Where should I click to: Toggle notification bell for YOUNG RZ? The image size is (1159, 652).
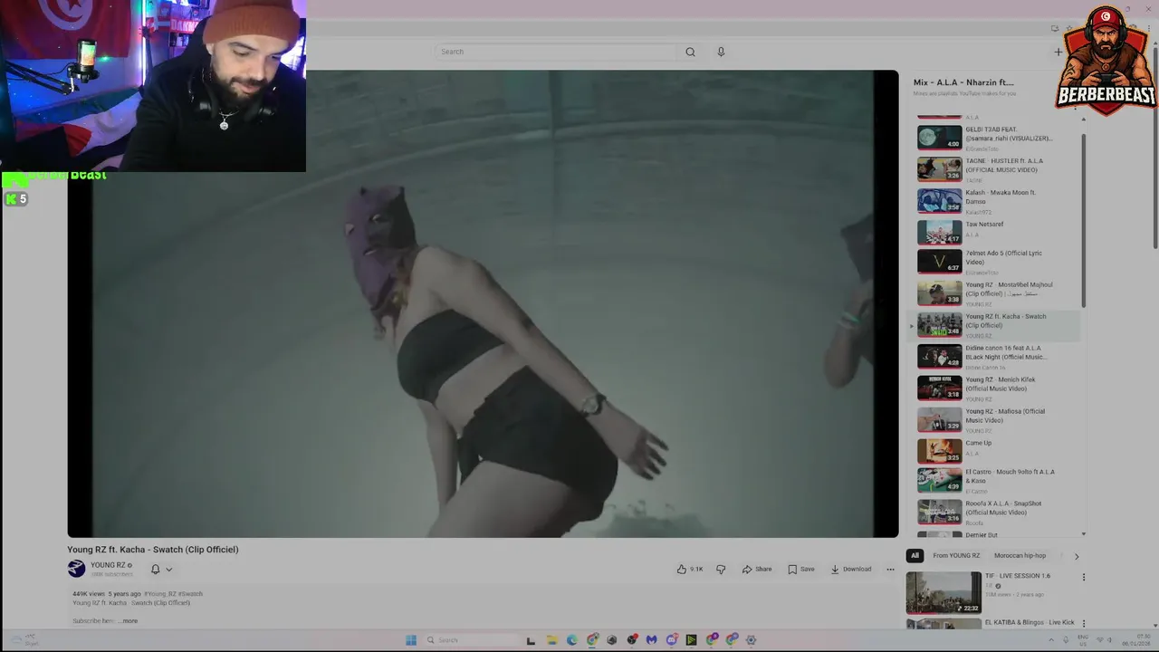(155, 569)
